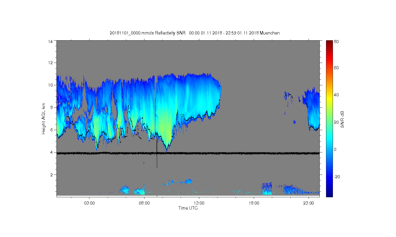Select the height tick label 10

coord(50,85)
